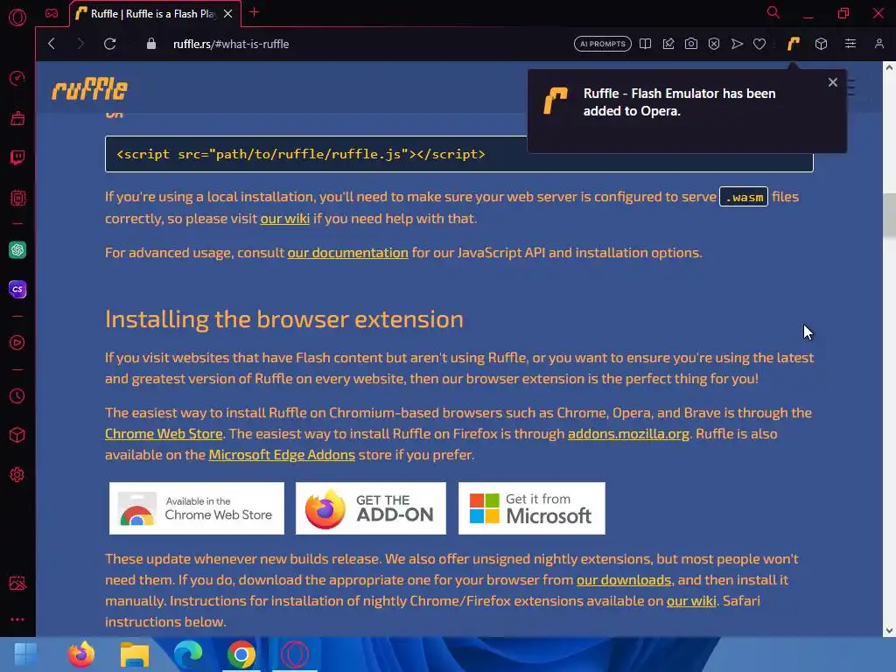Open extensions cube in toolbar

coord(821,44)
